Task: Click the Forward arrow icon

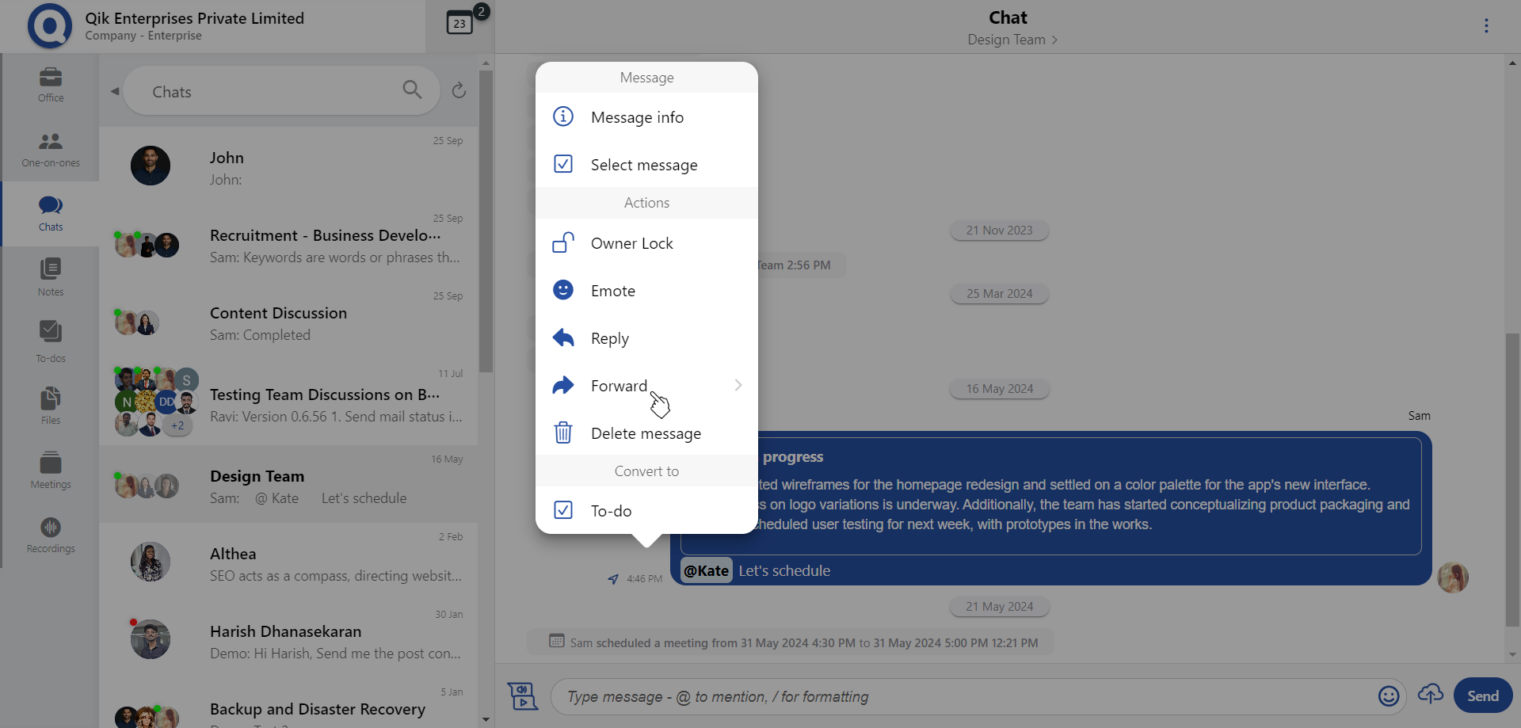Action: [563, 385]
